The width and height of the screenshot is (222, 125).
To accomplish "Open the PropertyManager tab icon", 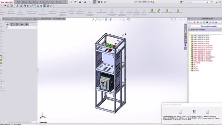I will click(12, 25).
